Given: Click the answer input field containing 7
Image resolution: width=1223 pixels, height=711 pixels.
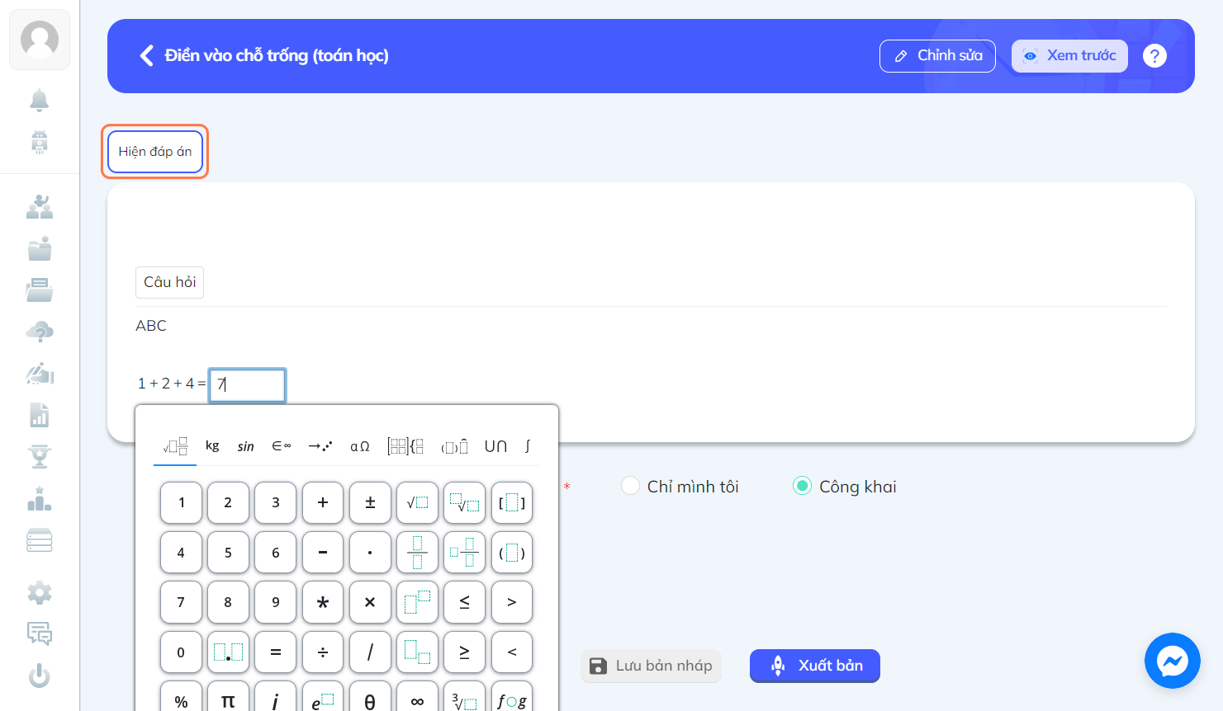Looking at the screenshot, I should point(248,385).
